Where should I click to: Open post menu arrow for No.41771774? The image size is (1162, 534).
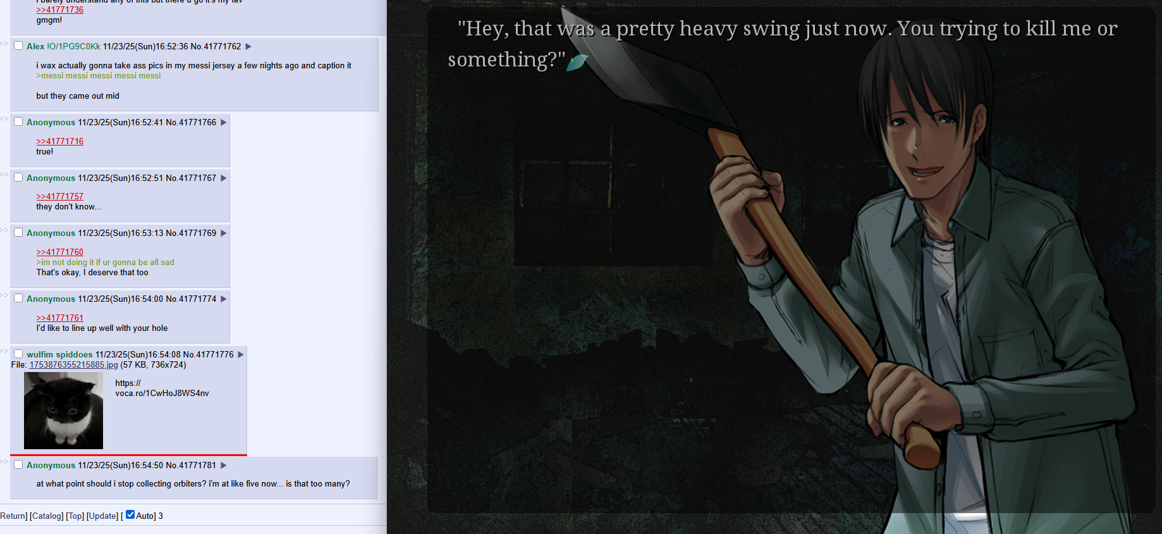[224, 299]
